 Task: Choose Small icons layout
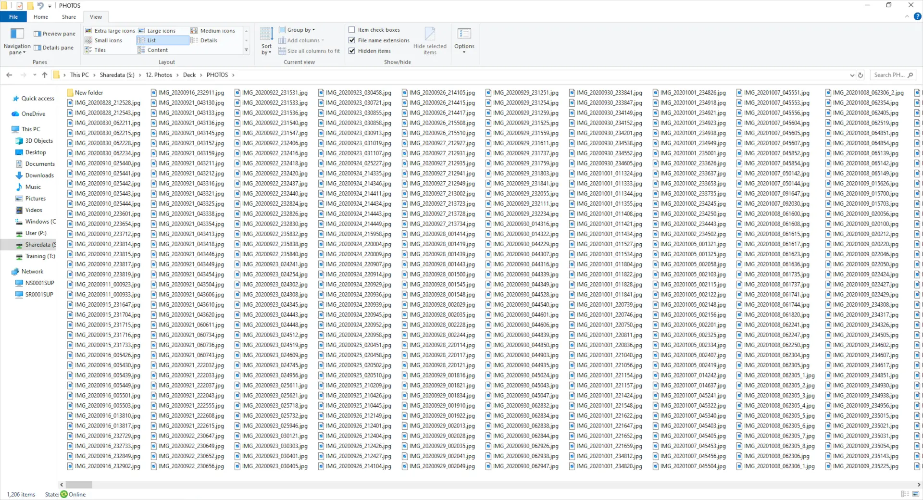[104, 40]
